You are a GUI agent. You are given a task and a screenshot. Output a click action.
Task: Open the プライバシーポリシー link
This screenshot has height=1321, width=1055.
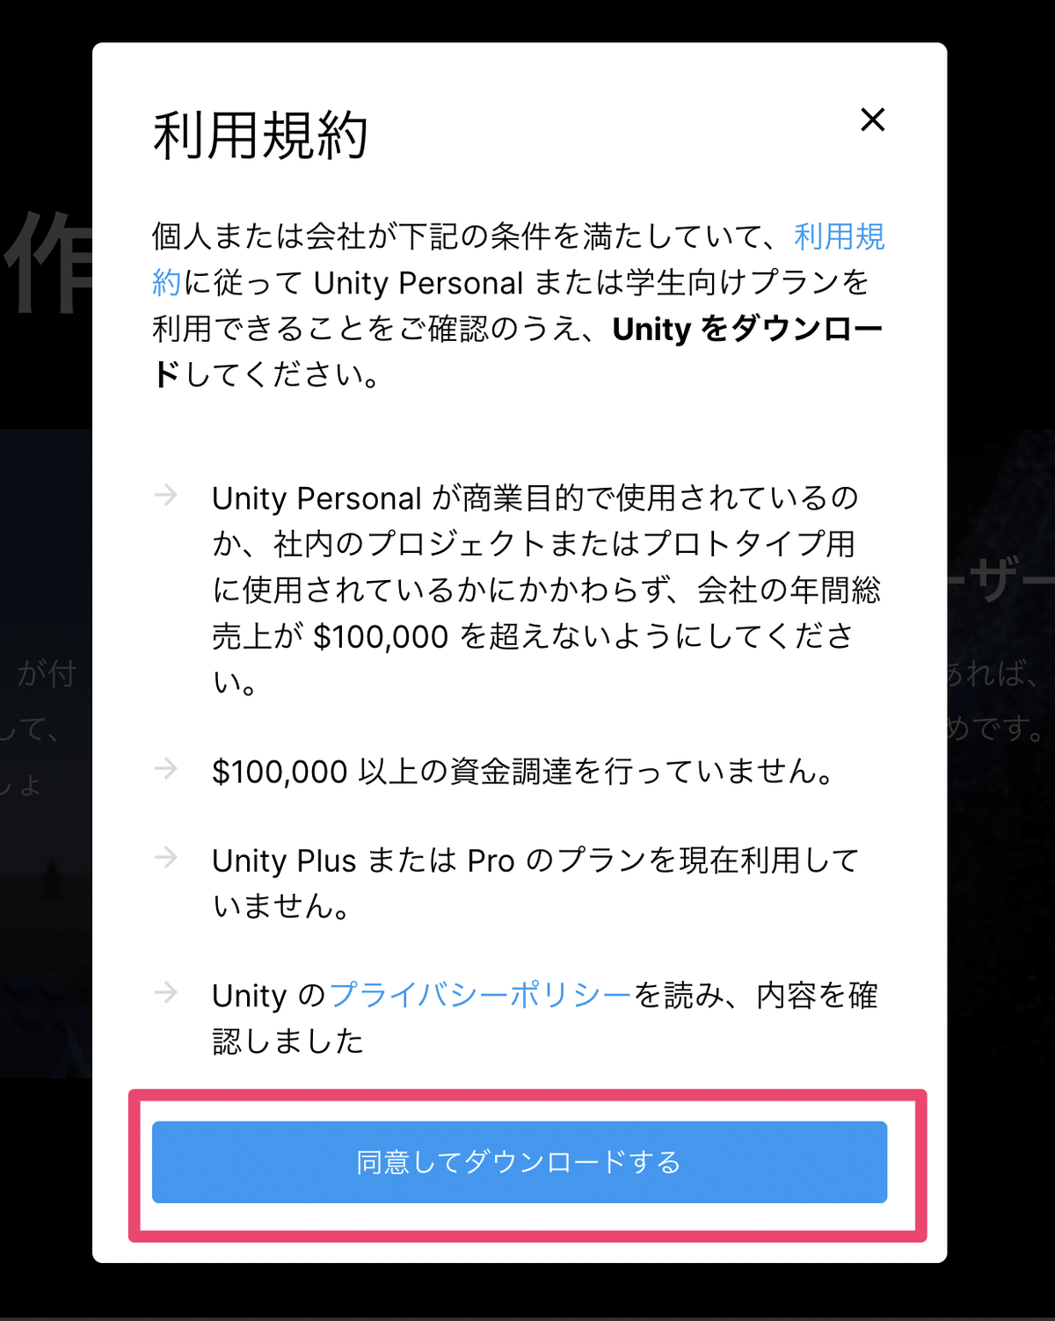(x=480, y=995)
